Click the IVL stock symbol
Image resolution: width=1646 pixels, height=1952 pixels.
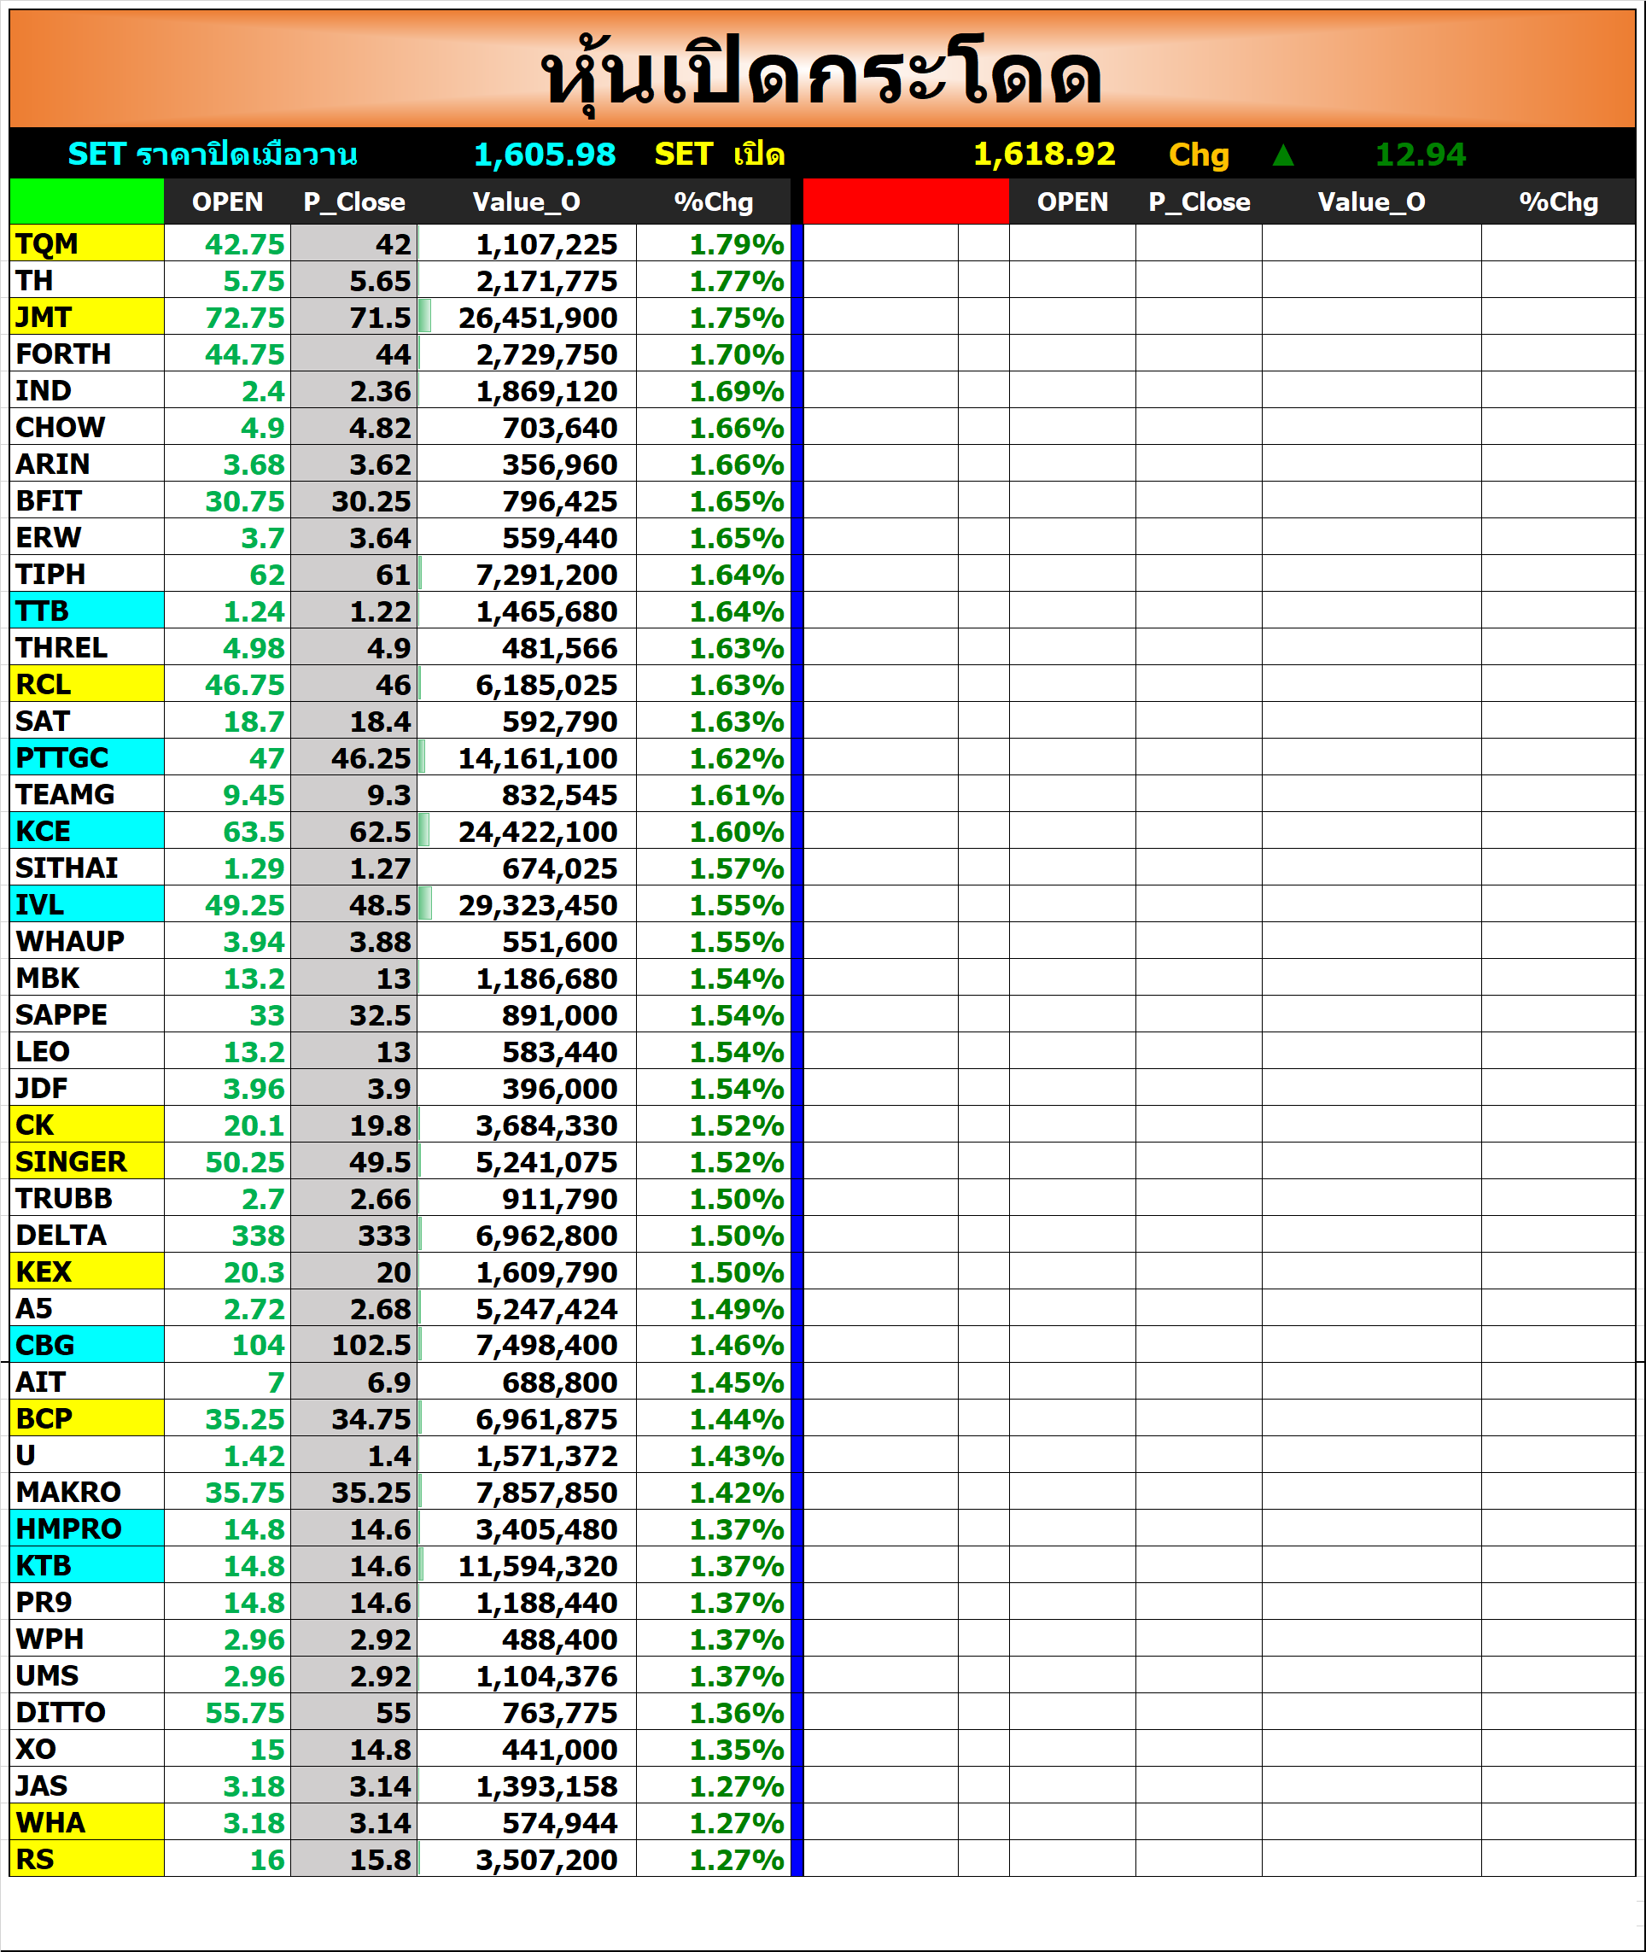87,905
